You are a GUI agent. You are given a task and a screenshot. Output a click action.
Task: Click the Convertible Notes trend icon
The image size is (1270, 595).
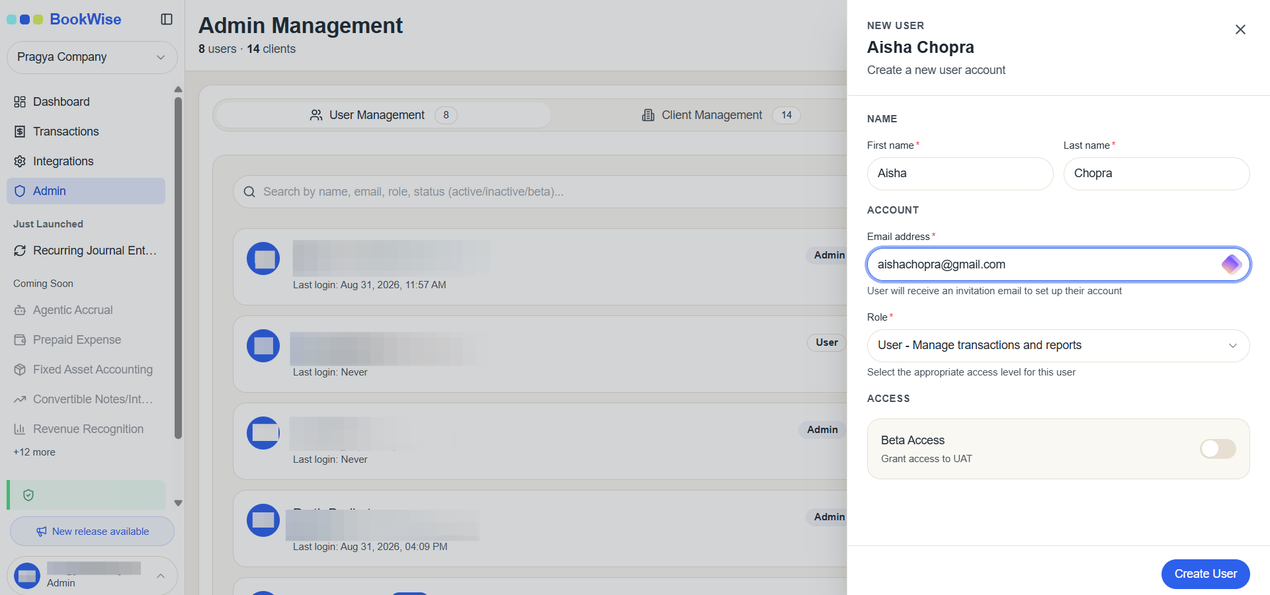coord(20,399)
